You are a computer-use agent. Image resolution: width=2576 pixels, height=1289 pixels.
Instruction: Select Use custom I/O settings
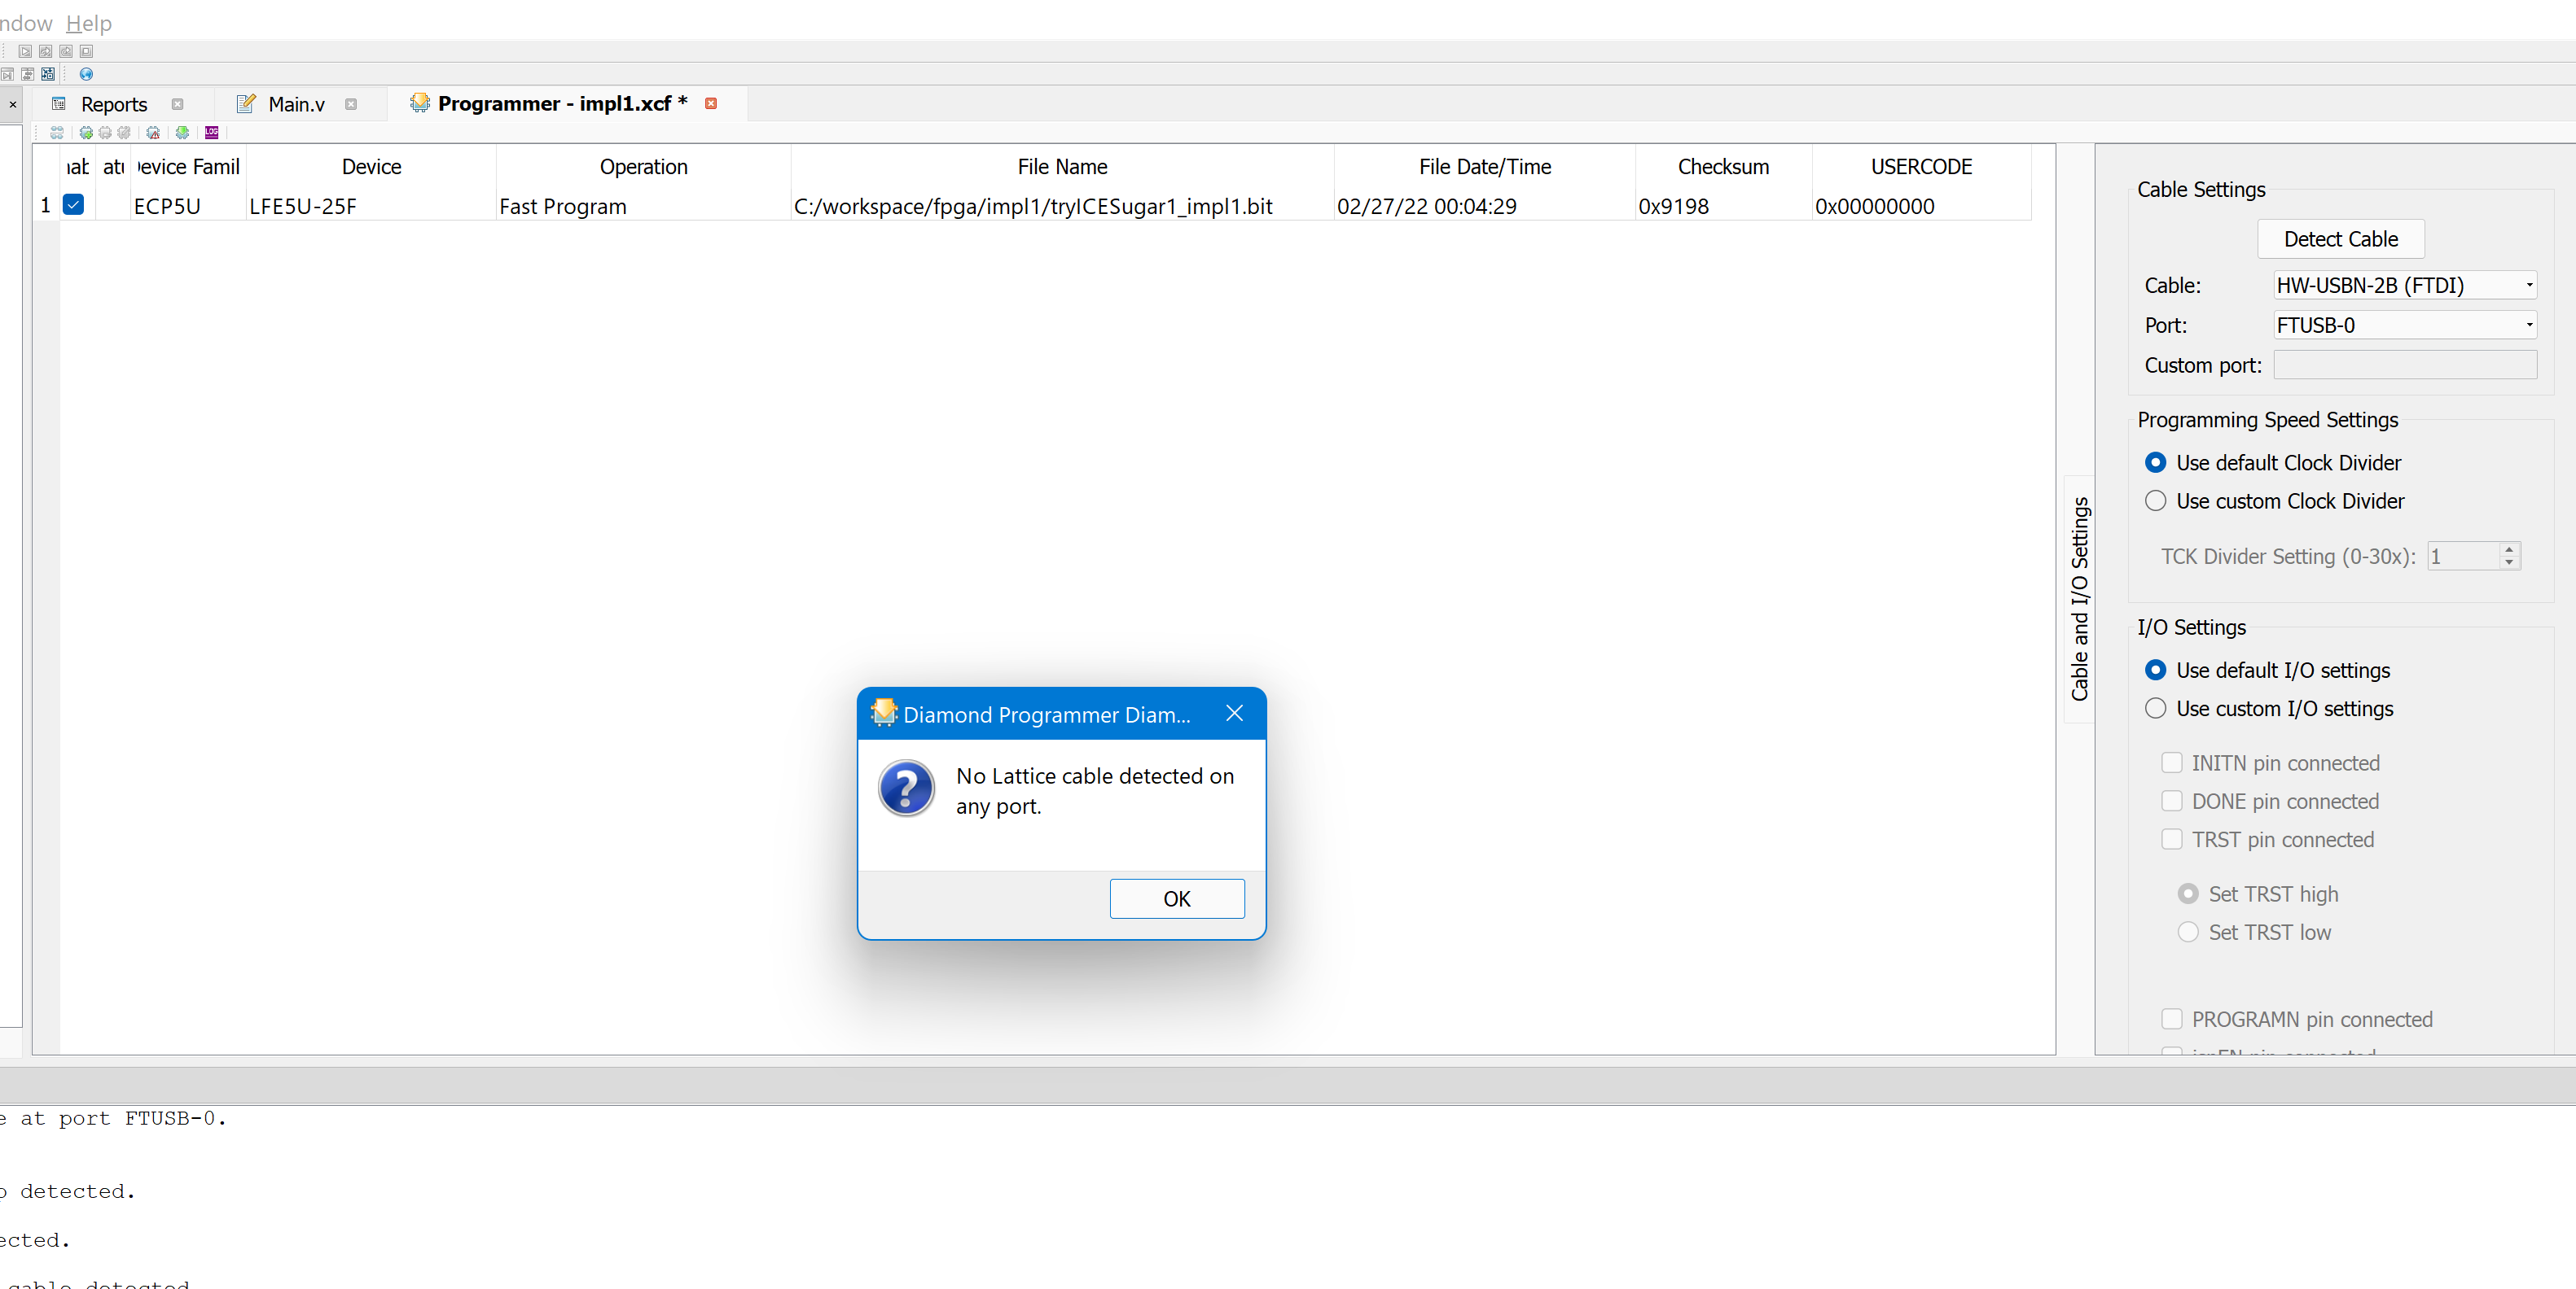click(2156, 709)
